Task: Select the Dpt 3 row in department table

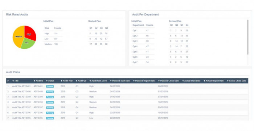Action: [x=143, y=41]
